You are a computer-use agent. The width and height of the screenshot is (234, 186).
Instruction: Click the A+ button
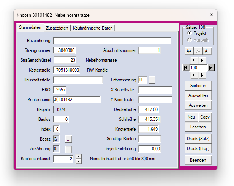(x=189, y=51)
